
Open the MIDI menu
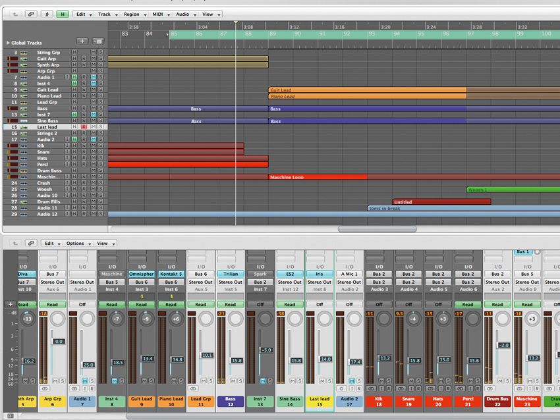click(x=157, y=14)
